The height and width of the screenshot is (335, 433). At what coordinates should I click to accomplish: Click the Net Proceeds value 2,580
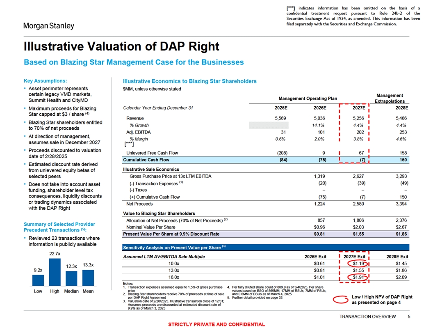click(358, 204)
